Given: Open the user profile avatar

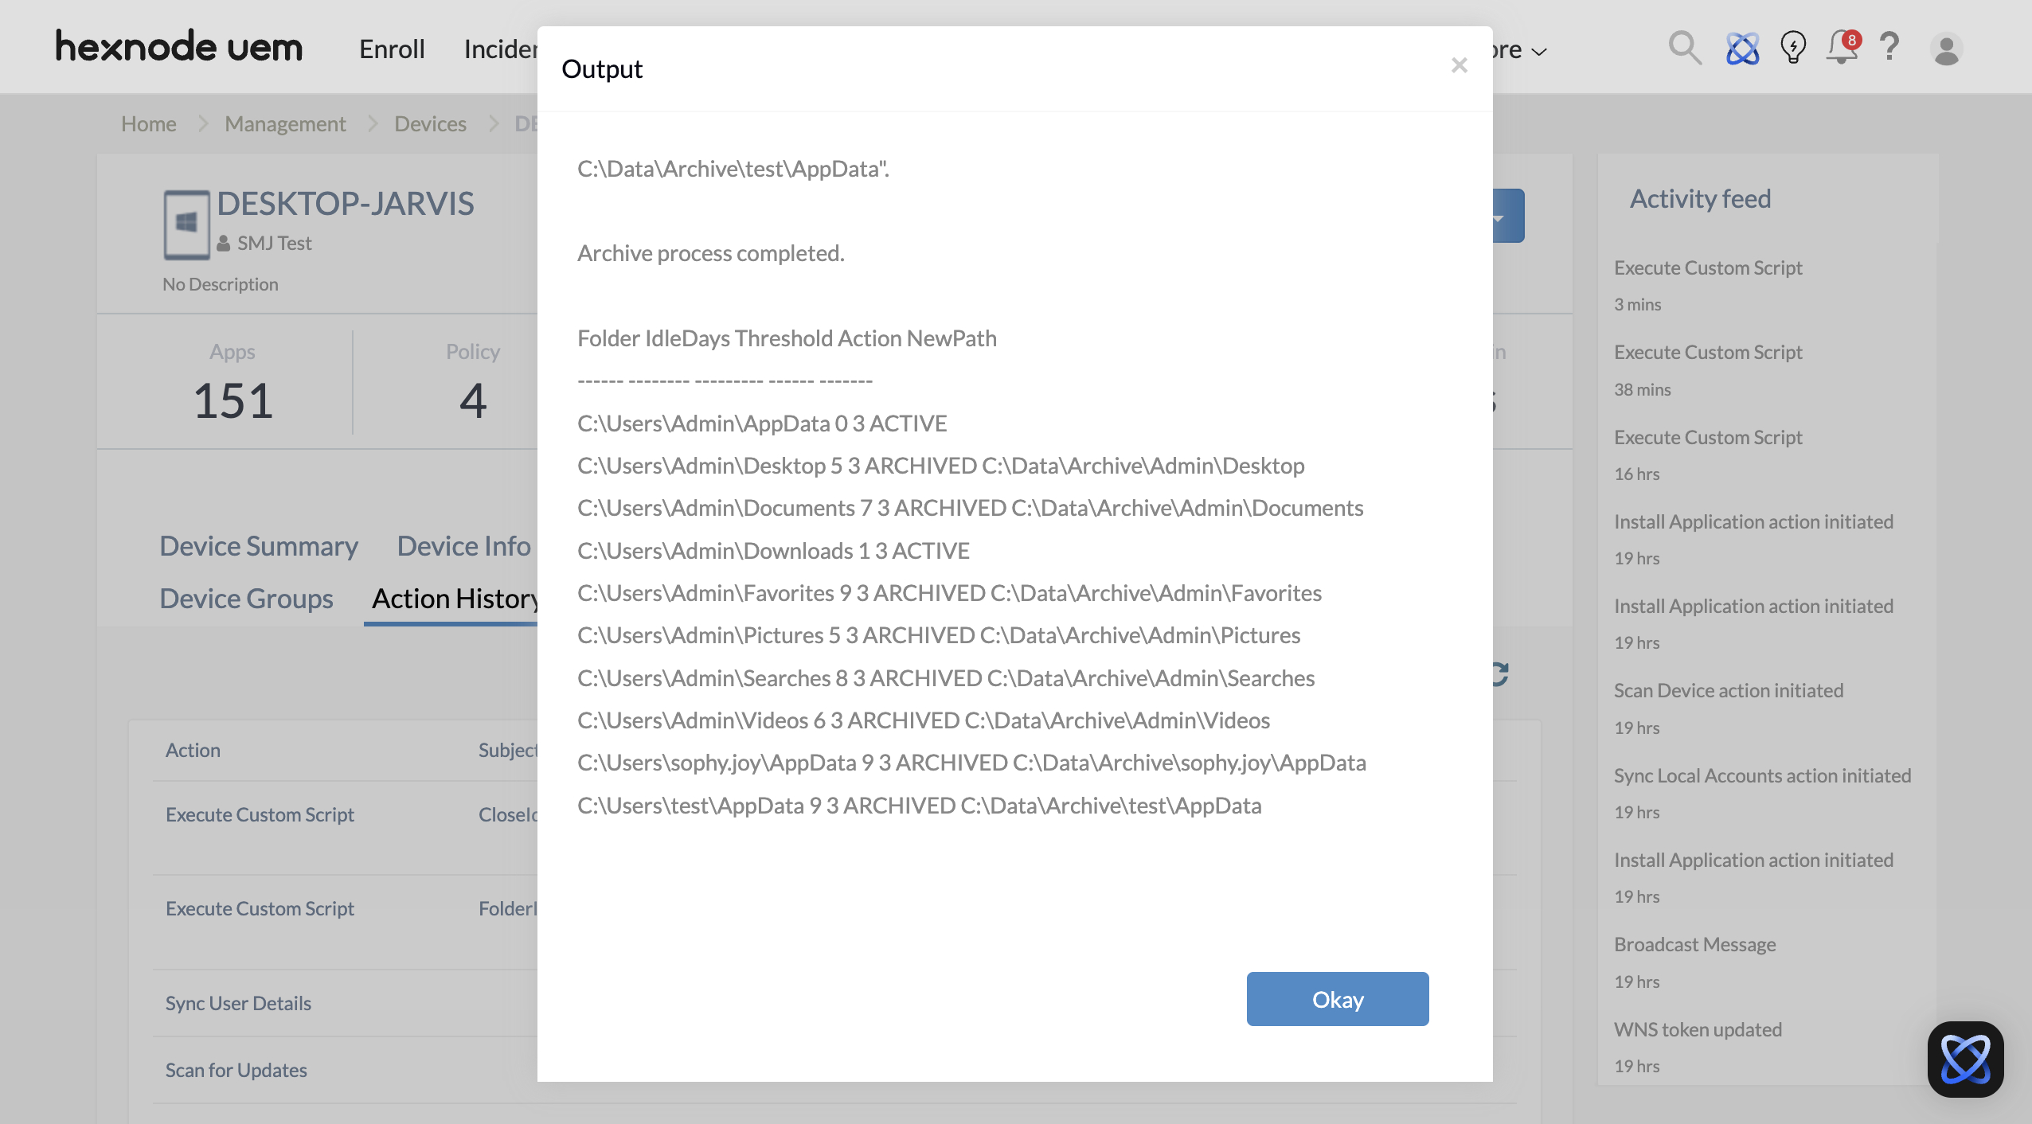Looking at the screenshot, I should click(x=1946, y=49).
